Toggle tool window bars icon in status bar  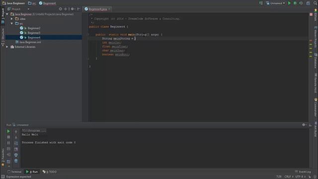tap(3, 177)
